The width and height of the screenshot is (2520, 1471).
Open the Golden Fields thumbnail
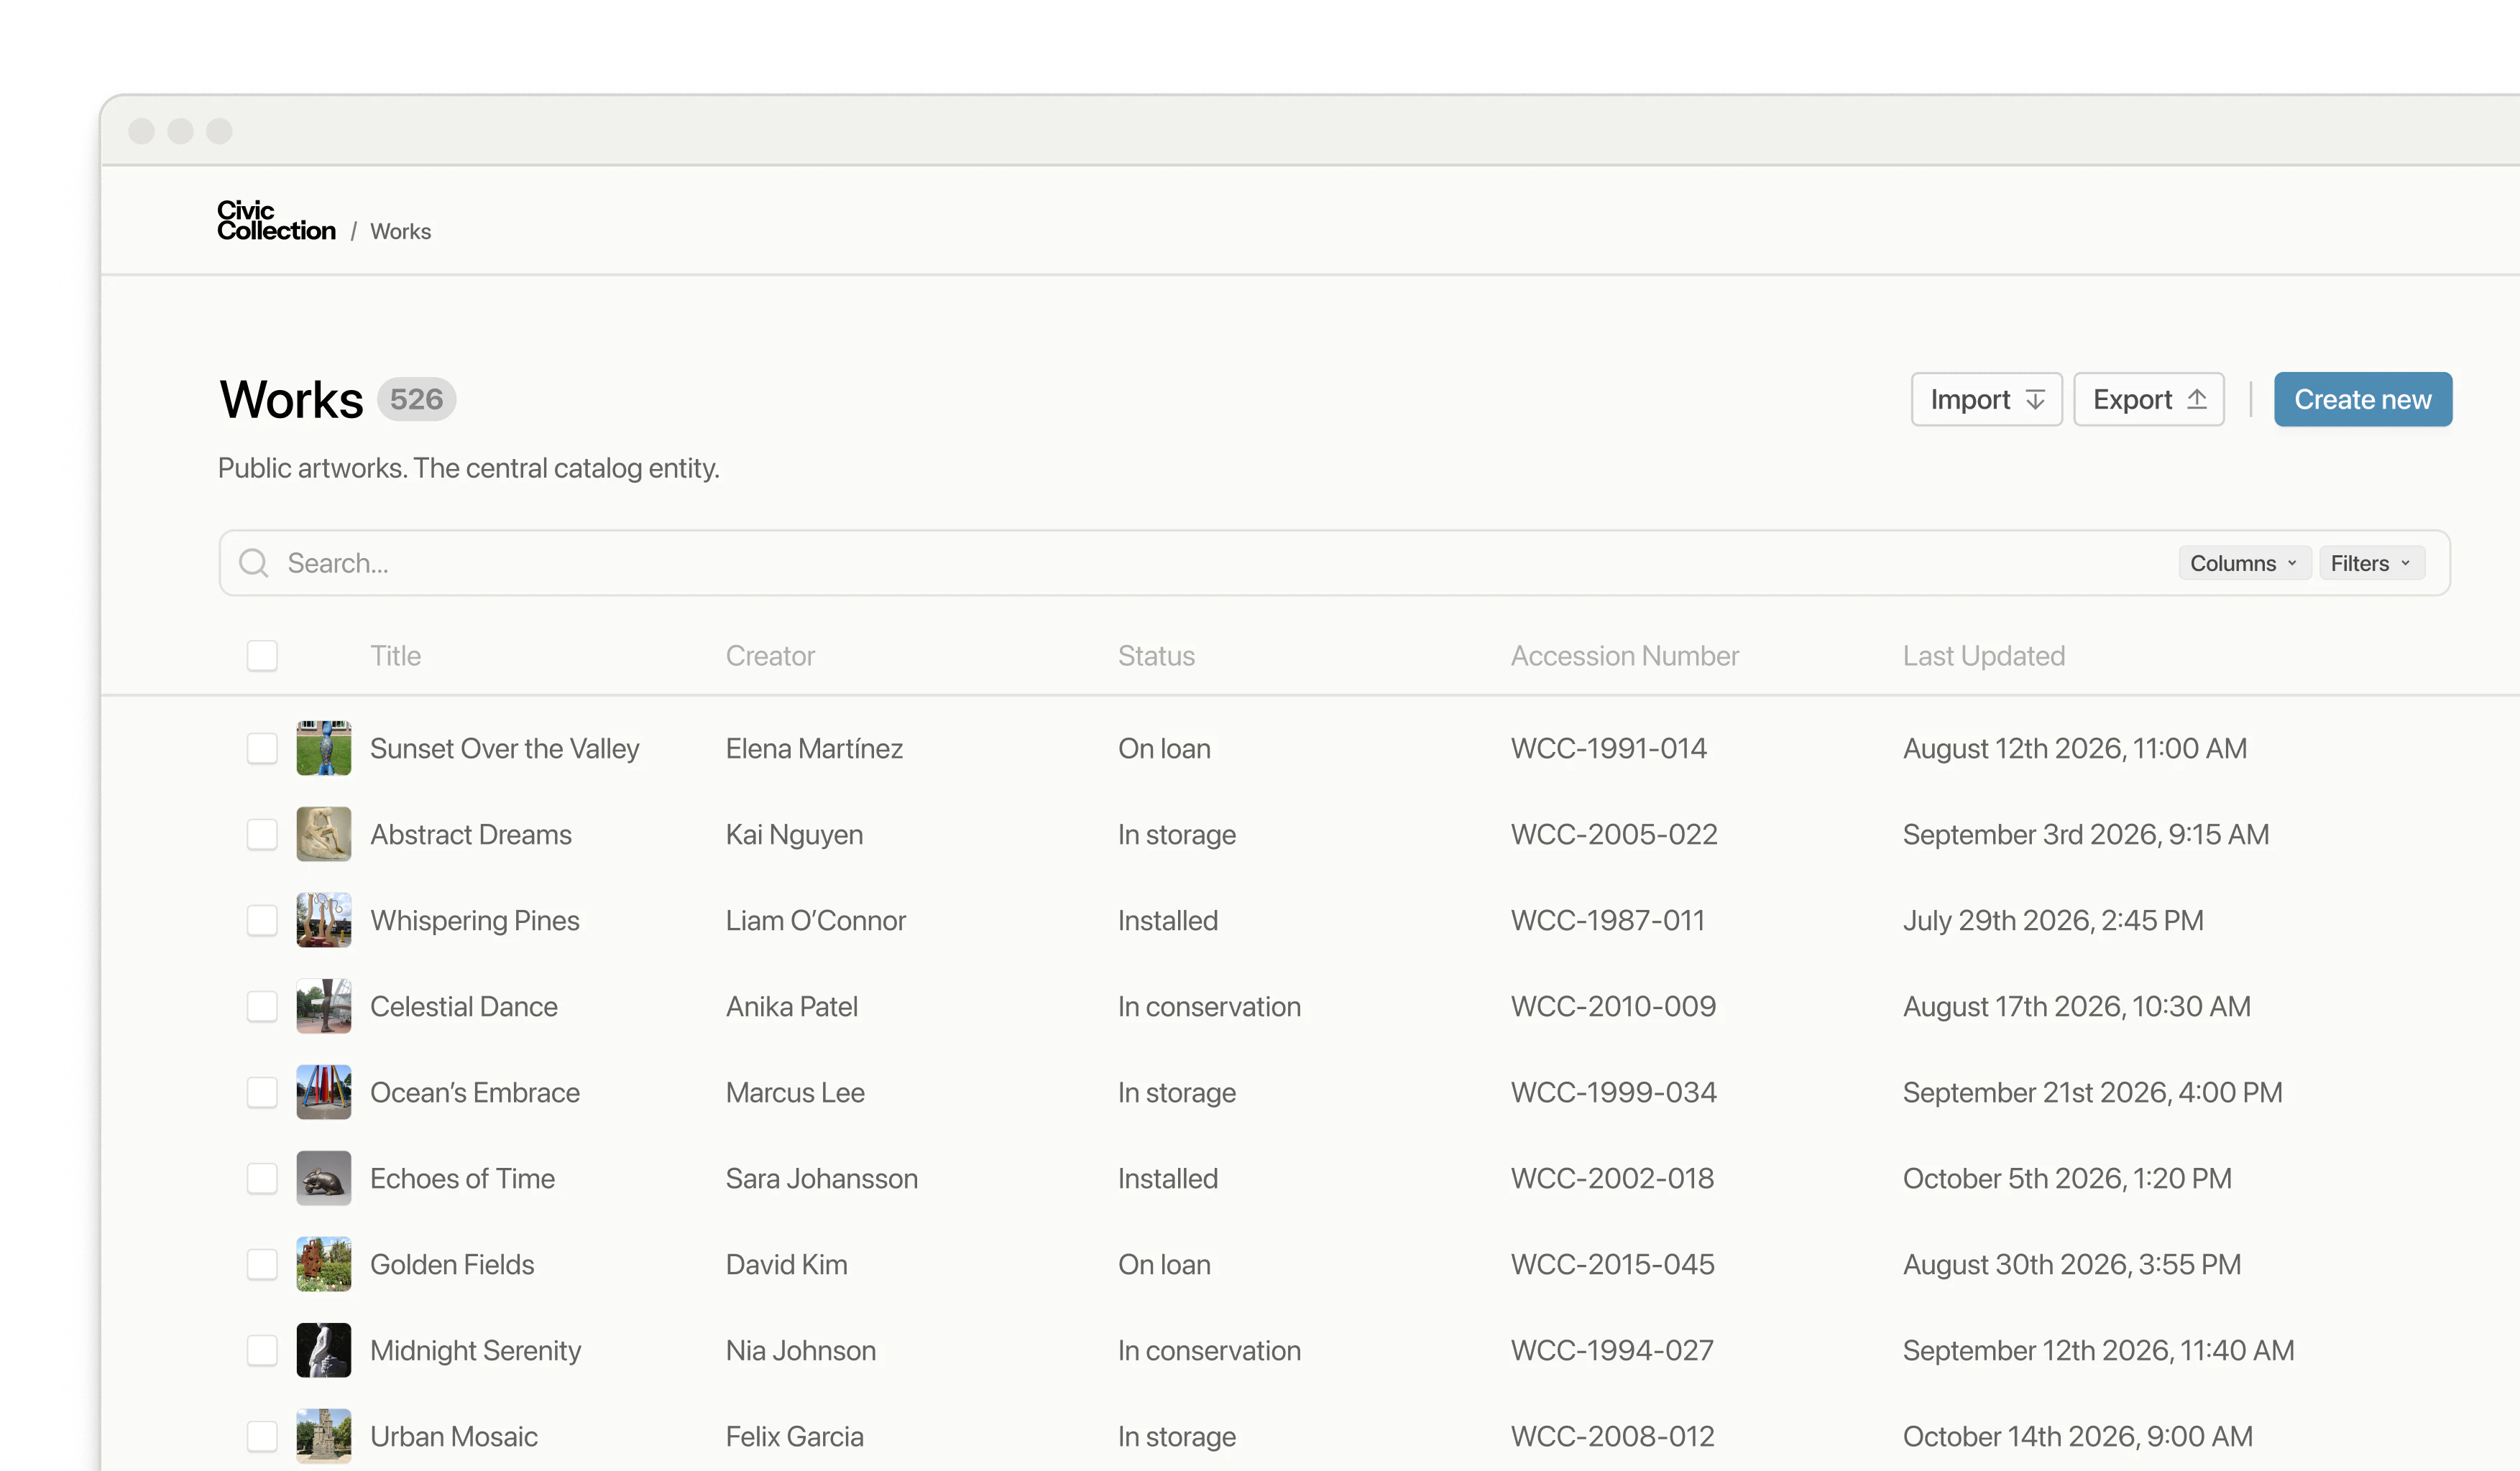coord(324,1264)
